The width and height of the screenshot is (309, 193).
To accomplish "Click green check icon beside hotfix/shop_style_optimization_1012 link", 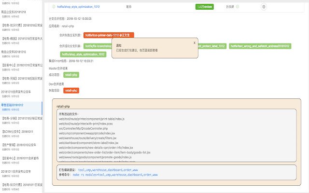I will tap(54, 7).
